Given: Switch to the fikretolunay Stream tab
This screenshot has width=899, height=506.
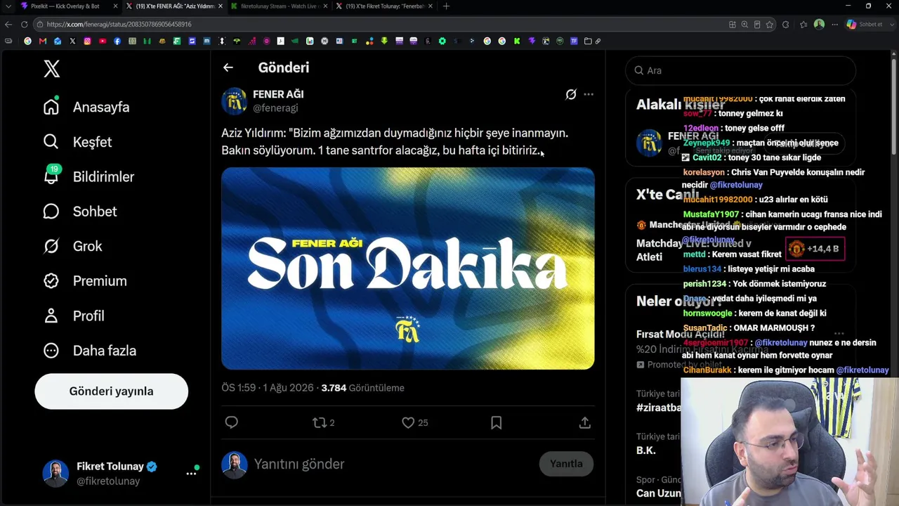Looking at the screenshot, I should pyautogui.click(x=280, y=6).
